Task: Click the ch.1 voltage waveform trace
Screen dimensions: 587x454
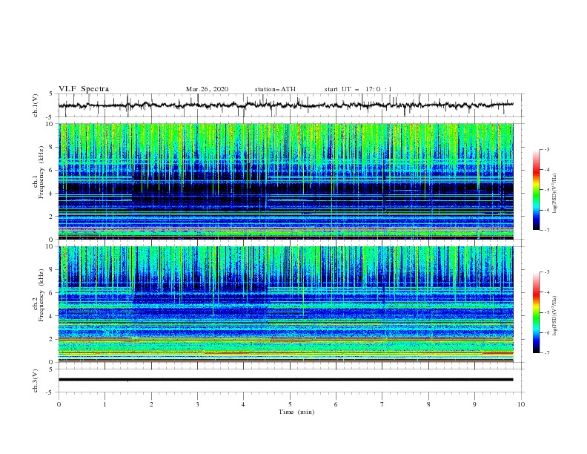Action: point(285,105)
